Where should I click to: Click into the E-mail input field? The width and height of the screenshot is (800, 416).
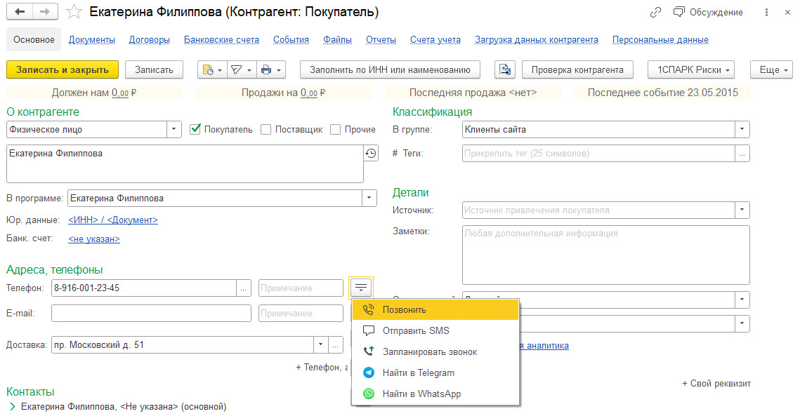pos(151,313)
